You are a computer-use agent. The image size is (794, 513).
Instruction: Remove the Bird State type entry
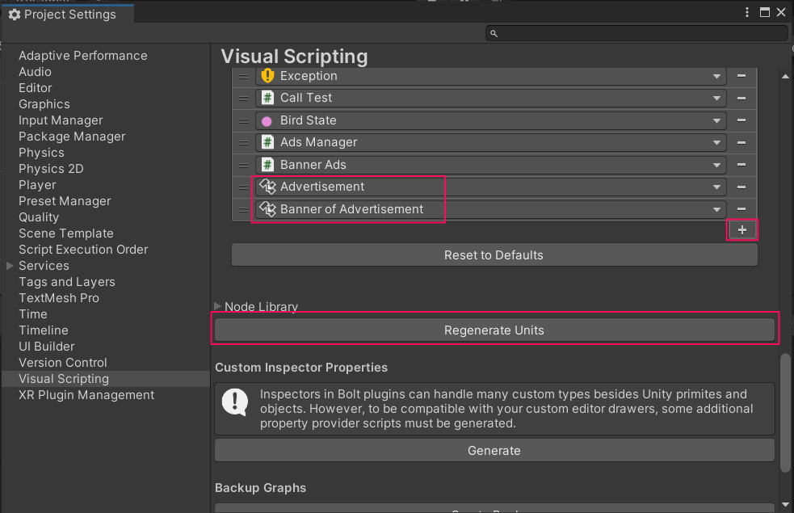(741, 120)
